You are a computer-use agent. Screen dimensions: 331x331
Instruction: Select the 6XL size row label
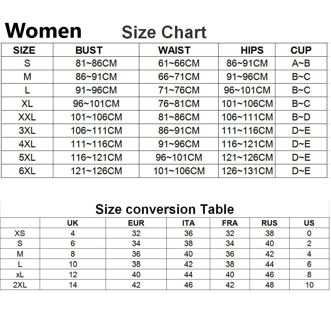click(27, 171)
